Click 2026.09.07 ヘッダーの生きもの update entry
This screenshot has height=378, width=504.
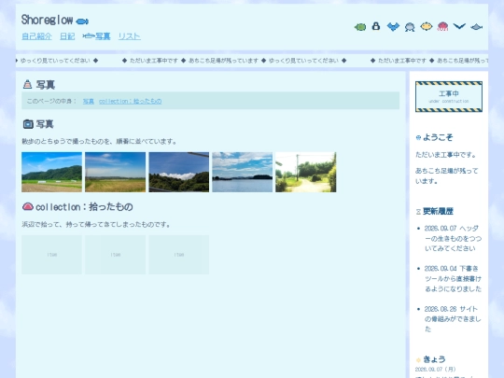(453, 238)
